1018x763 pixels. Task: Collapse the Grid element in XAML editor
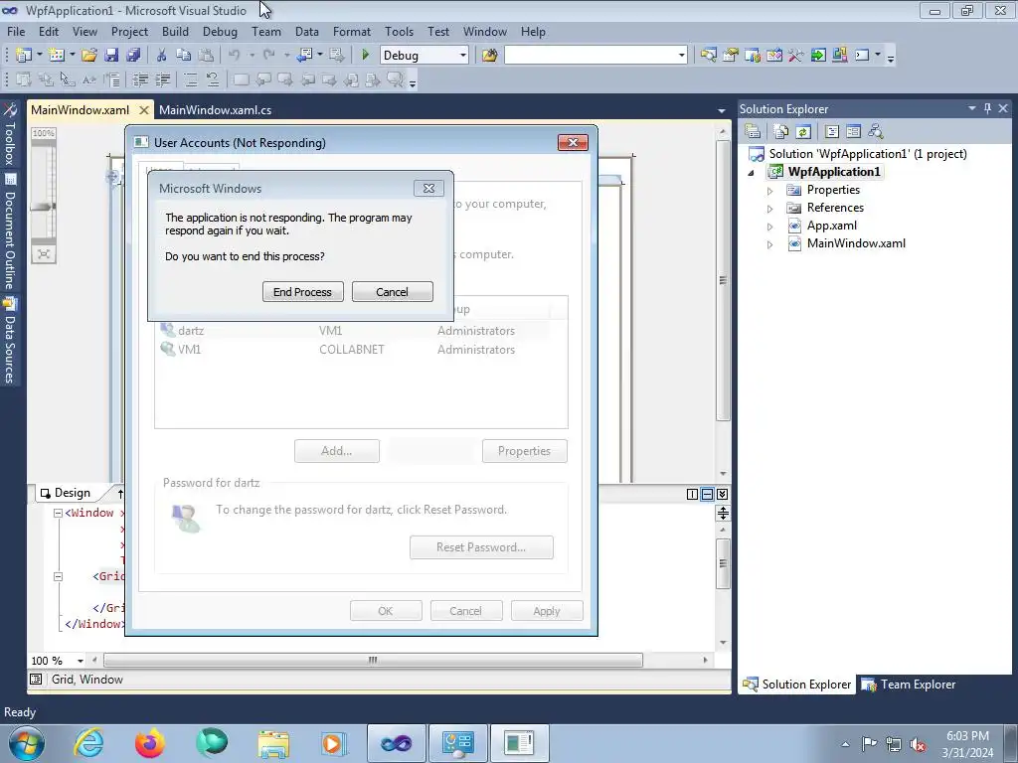tap(58, 576)
